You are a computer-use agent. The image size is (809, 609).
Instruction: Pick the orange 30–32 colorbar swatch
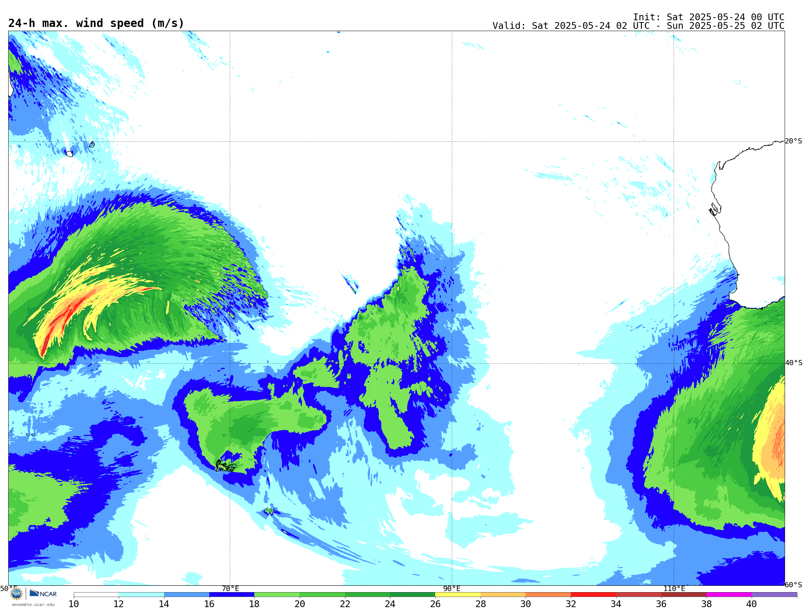(x=548, y=595)
